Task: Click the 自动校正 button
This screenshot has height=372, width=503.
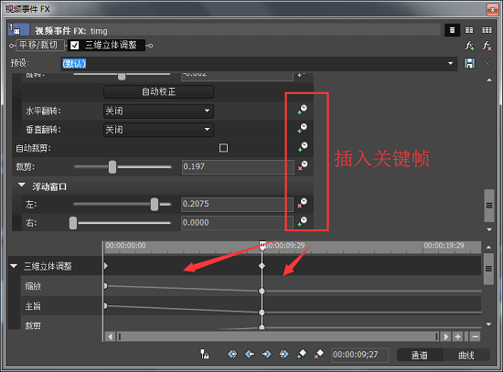Action: coord(158,91)
